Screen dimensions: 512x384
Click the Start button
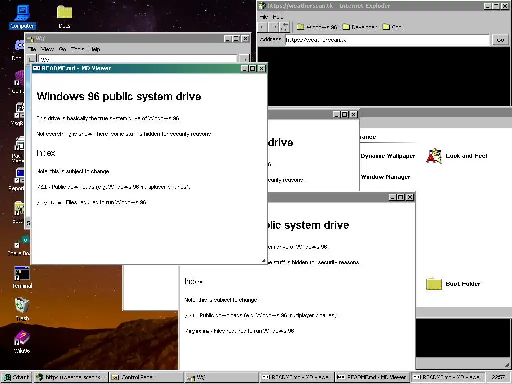pyautogui.click(x=17, y=377)
